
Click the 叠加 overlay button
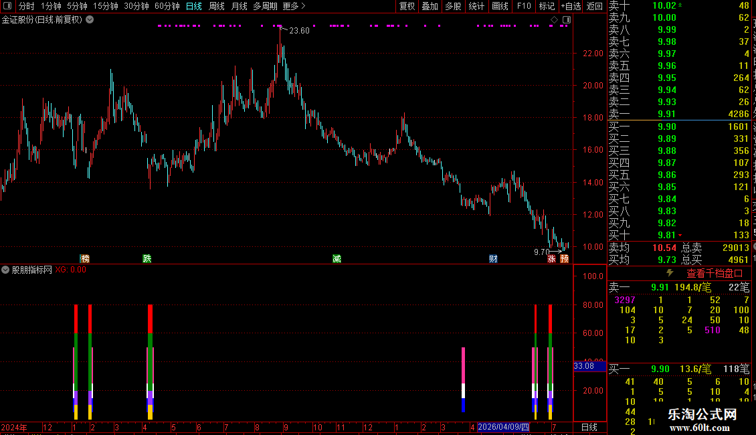(x=430, y=6)
